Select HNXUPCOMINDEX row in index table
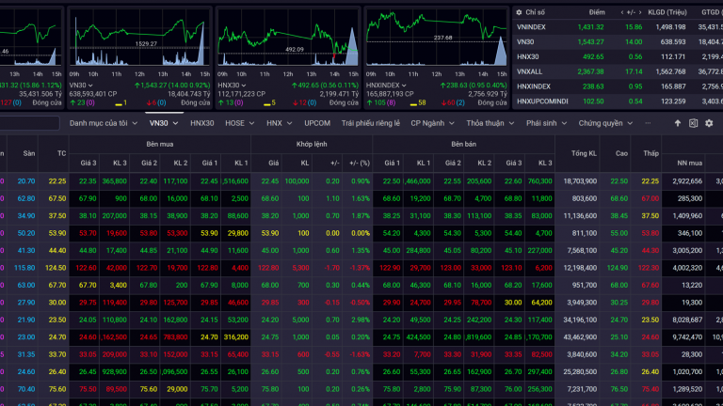This screenshot has width=723, height=406. (618, 101)
